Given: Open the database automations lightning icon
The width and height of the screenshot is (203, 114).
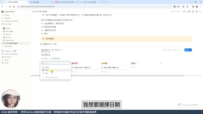Looking at the screenshot, I should (173, 50).
